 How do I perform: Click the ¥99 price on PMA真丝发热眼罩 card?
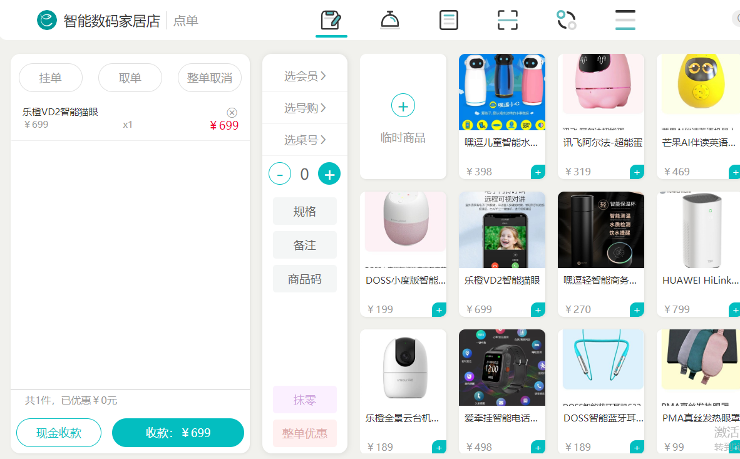coord(674,447)
